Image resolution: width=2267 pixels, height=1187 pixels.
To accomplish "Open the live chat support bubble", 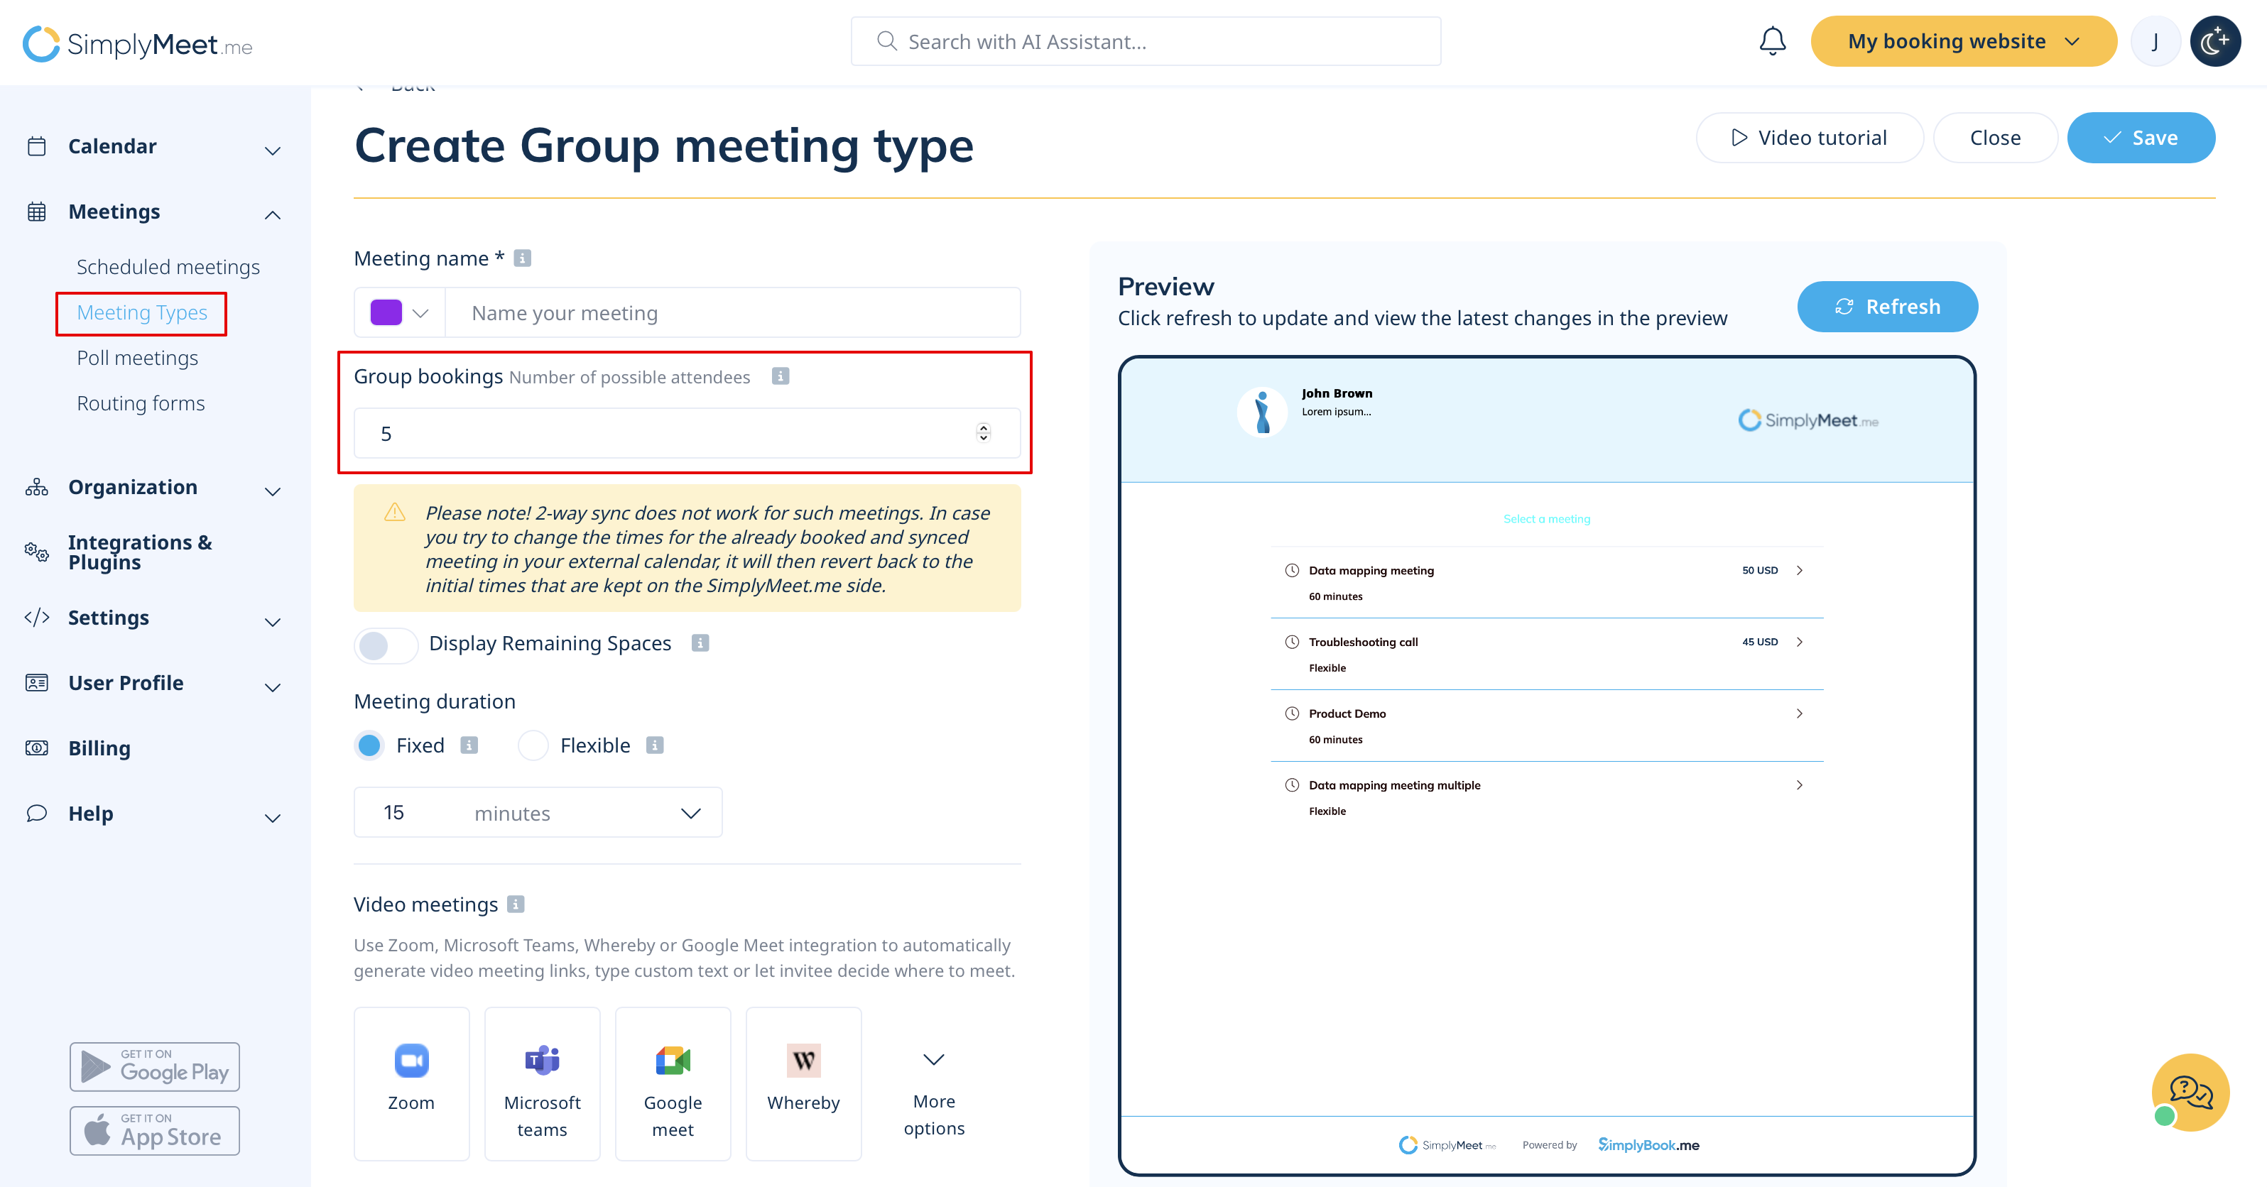I will pyautogui.click(x=2190, y=1092).
